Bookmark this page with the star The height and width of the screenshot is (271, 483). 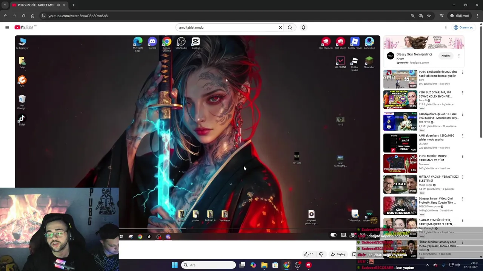tap(429, 16)
